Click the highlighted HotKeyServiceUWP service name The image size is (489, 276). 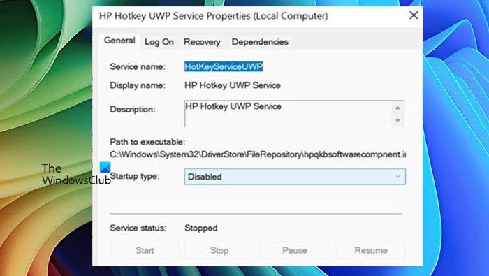(x=224, y=66)
